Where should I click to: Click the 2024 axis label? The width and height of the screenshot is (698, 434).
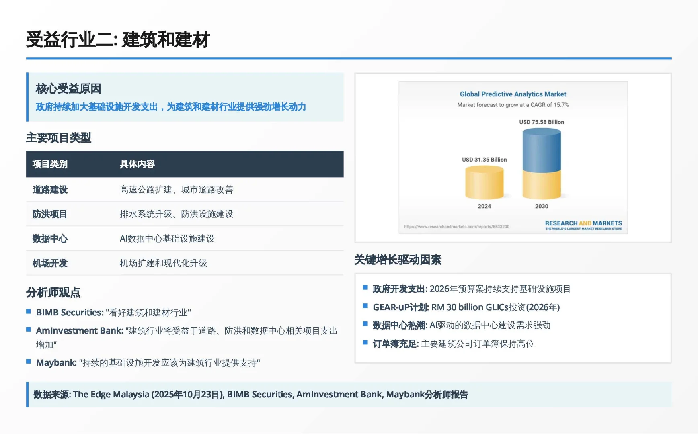click(x=484, y=206)
